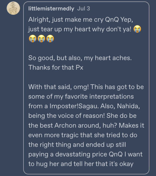The height and width of the screenshot is (176, 156).
Task: Open littlemistermedly's avatar picture
Action: pos(13,8)
